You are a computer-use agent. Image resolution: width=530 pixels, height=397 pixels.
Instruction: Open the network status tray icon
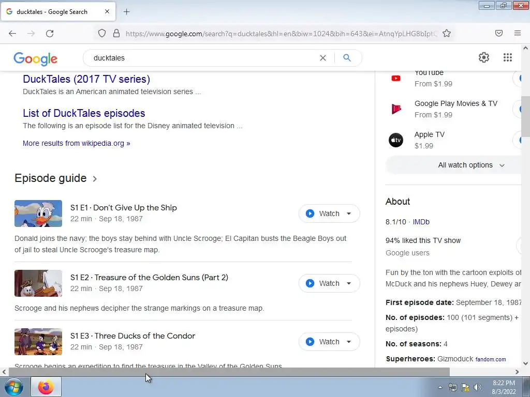pyautogui.click(x=452, y=387)
